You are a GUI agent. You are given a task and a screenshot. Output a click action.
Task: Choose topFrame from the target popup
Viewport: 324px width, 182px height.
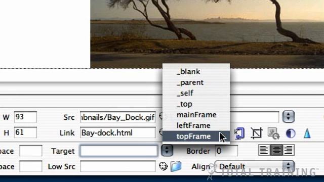196,136
